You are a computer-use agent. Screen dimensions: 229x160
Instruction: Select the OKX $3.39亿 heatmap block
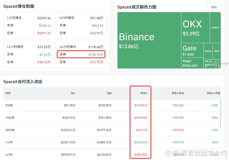pyautogui.click(x=196, y=28)
